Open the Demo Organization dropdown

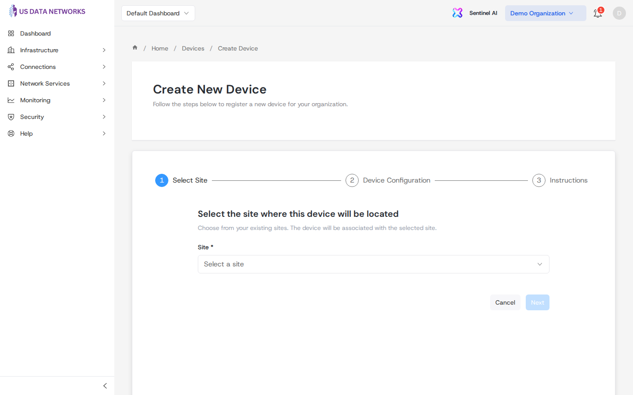(x=546, y=13)
